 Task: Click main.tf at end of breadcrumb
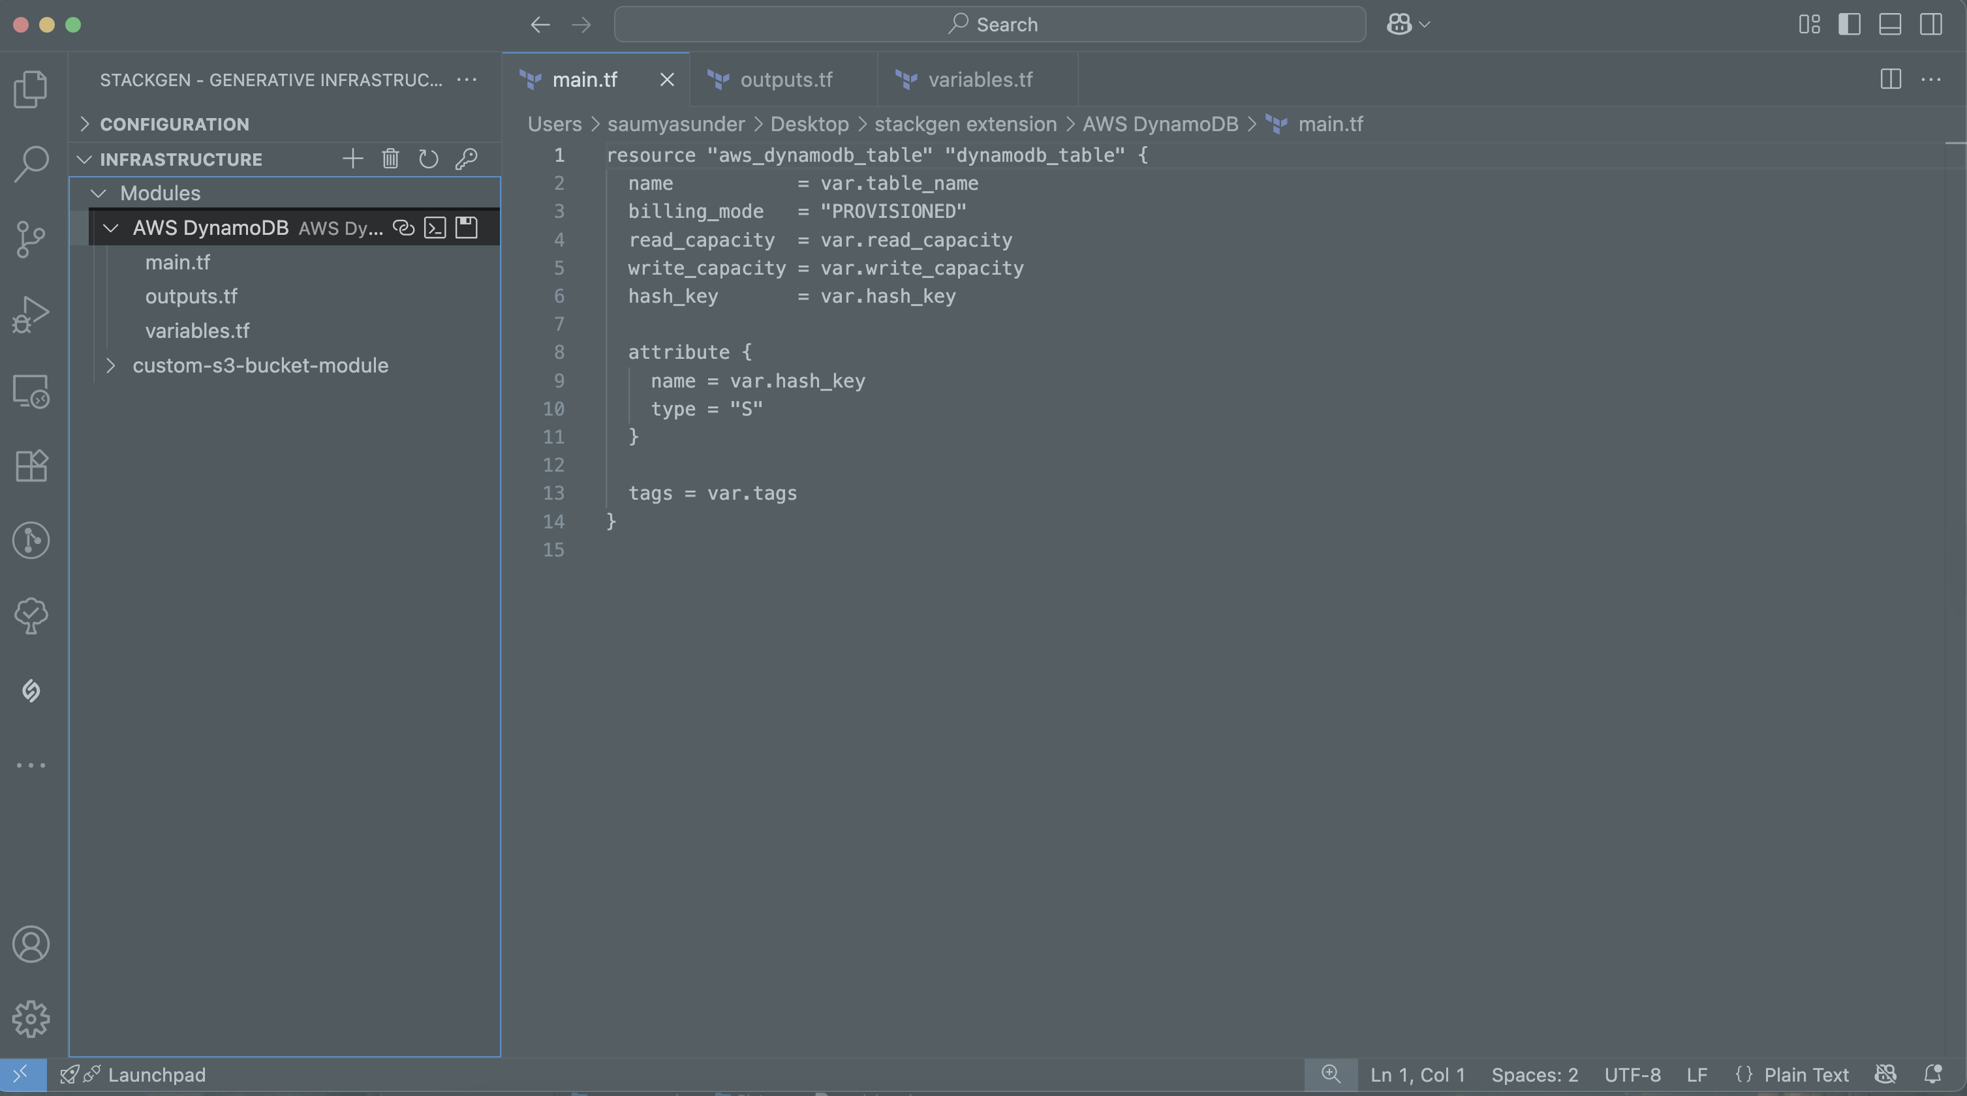point(1329,124)
